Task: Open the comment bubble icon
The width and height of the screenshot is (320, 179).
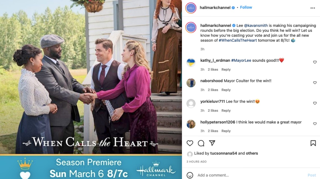Action: (201, 143)
